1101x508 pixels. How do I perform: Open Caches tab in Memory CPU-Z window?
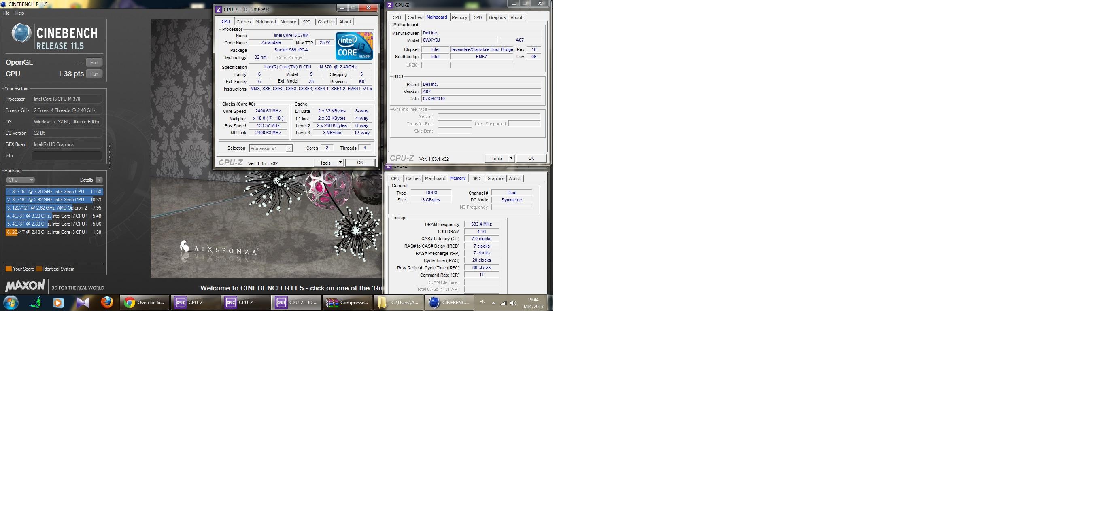point(413,178)
